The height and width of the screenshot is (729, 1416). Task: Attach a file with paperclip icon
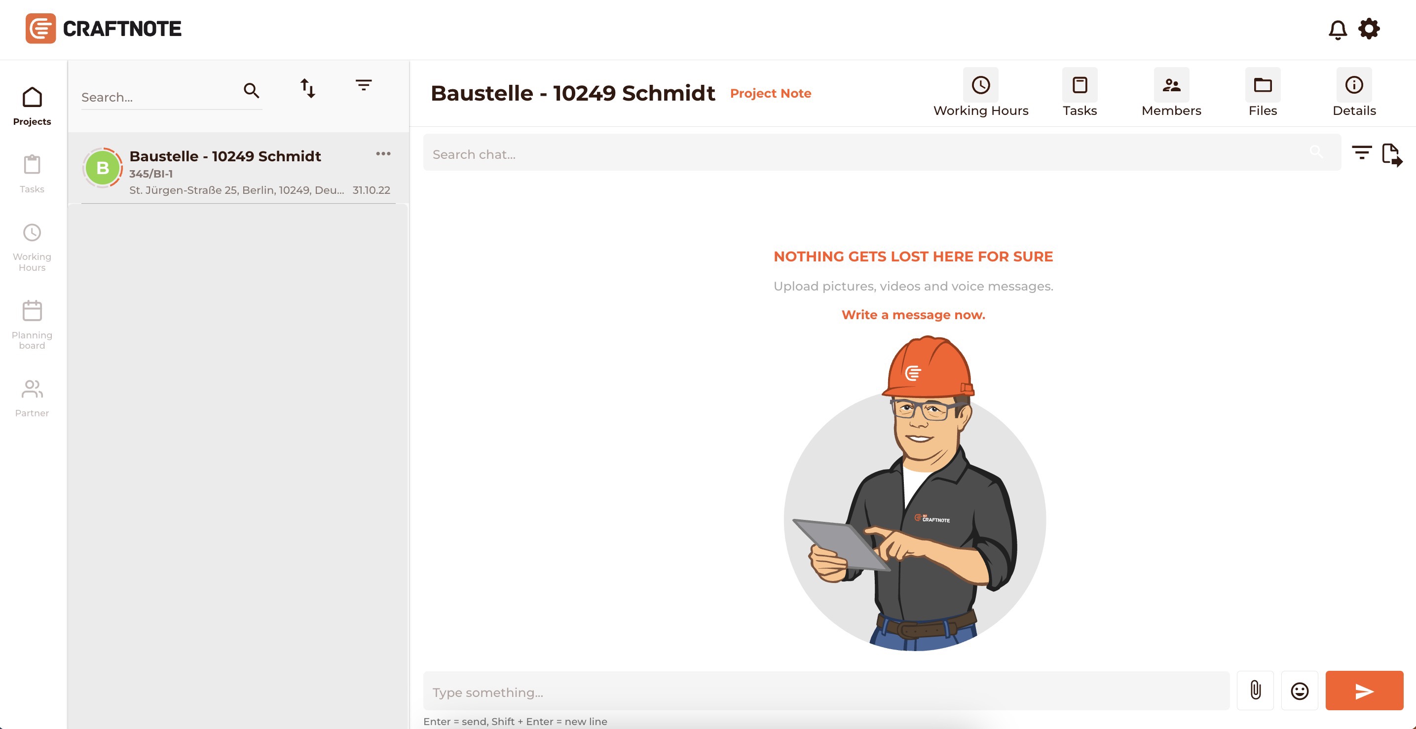click(x=1255, y=690)
